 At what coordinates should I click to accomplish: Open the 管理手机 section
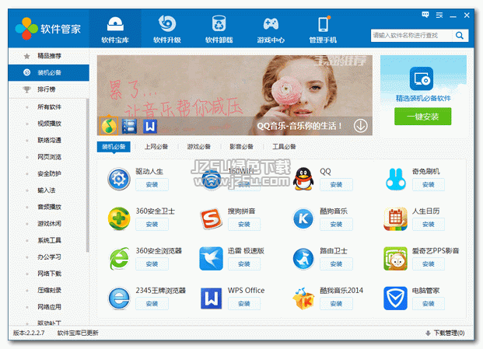(323, 28)
